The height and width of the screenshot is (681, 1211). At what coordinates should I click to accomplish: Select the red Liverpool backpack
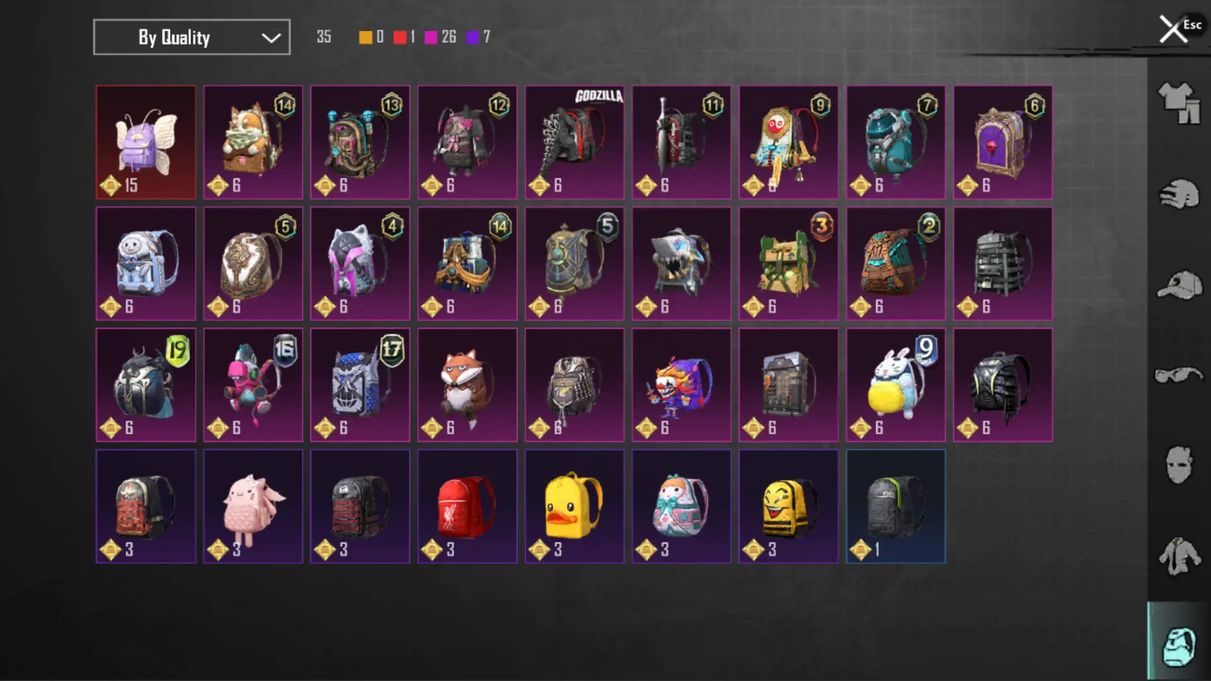click(467, 506)
